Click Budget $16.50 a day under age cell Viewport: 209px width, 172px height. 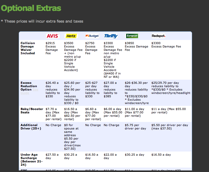pos(92,156)
